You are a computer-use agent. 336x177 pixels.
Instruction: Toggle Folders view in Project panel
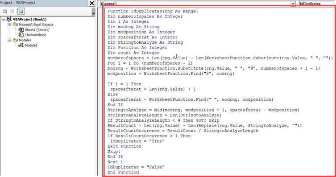pyautogui.click(x=21, y=11)
